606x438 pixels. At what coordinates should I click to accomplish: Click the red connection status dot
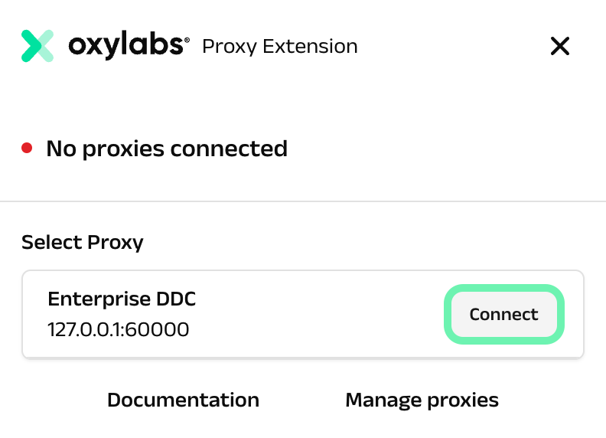coord(27,148)
